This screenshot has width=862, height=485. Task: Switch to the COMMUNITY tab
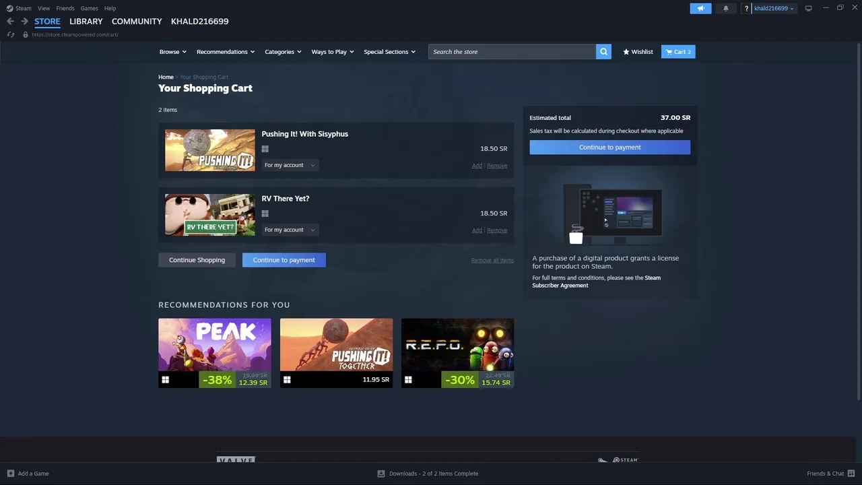[137, 22]
